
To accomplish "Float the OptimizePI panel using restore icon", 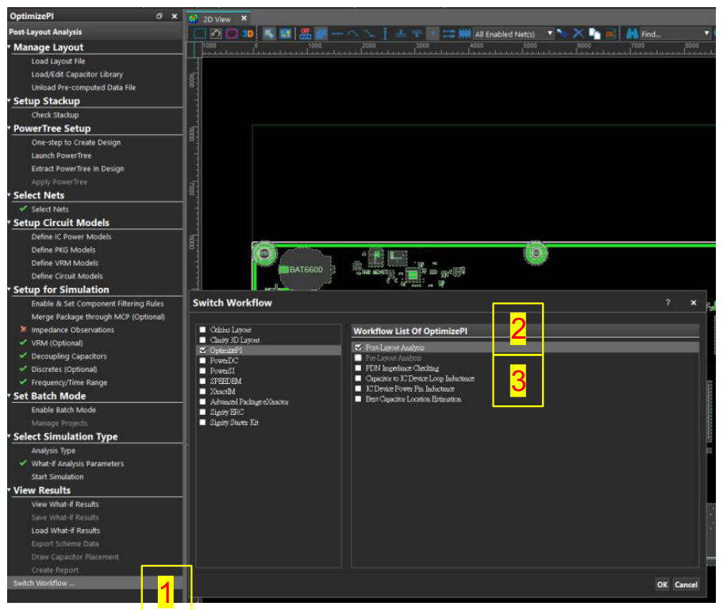I will (x=160, y=16).
